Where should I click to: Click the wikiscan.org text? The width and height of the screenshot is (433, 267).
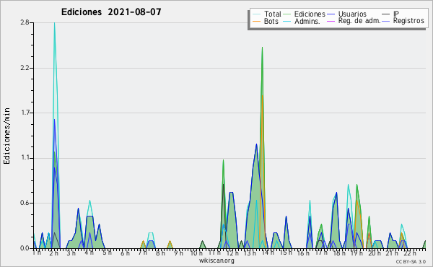(216, 261)
